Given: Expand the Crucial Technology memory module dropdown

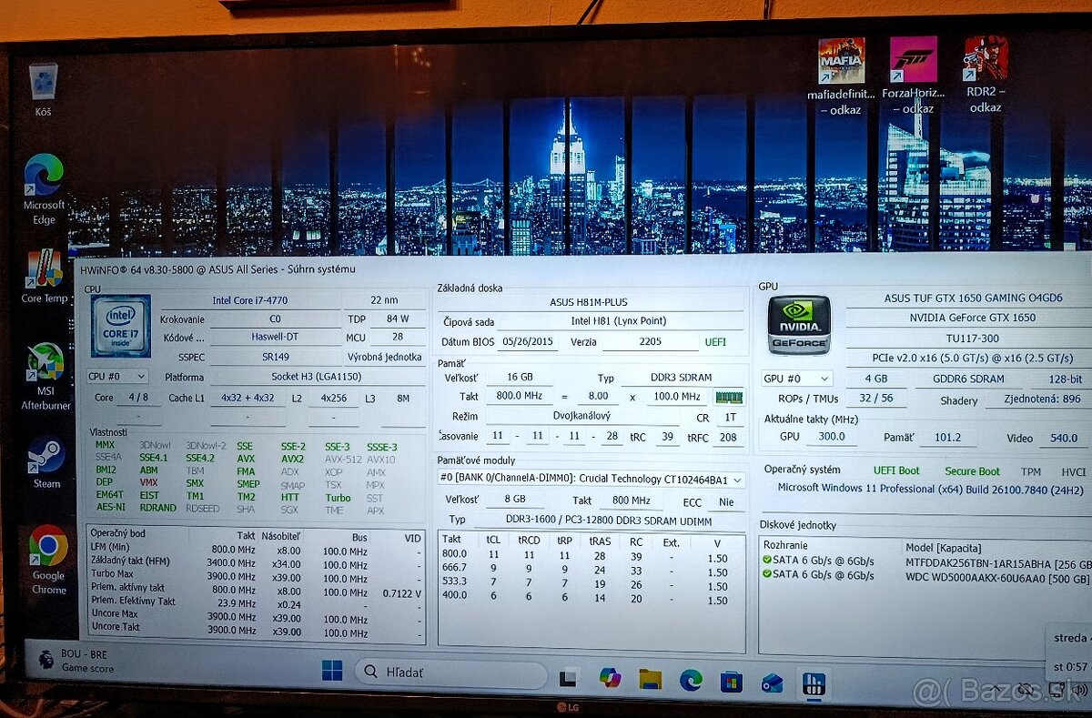Looking at the screenshot, I should 737,480.
